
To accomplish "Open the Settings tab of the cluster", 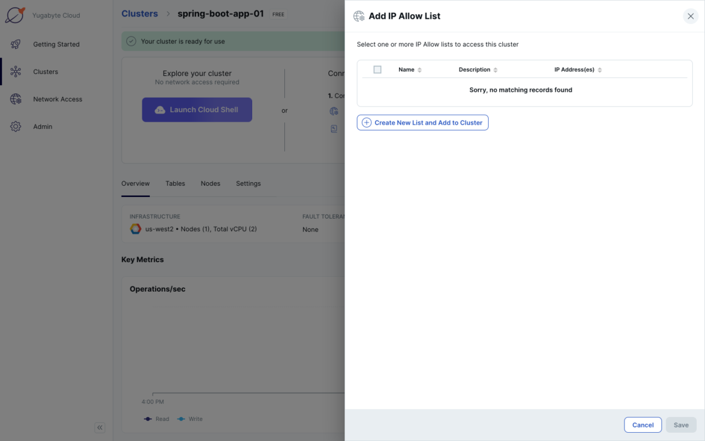I will point(248,183).
